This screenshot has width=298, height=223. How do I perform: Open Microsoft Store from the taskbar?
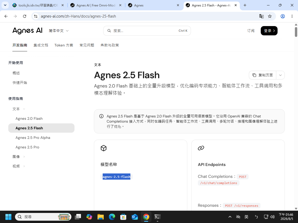click(123, 217)
